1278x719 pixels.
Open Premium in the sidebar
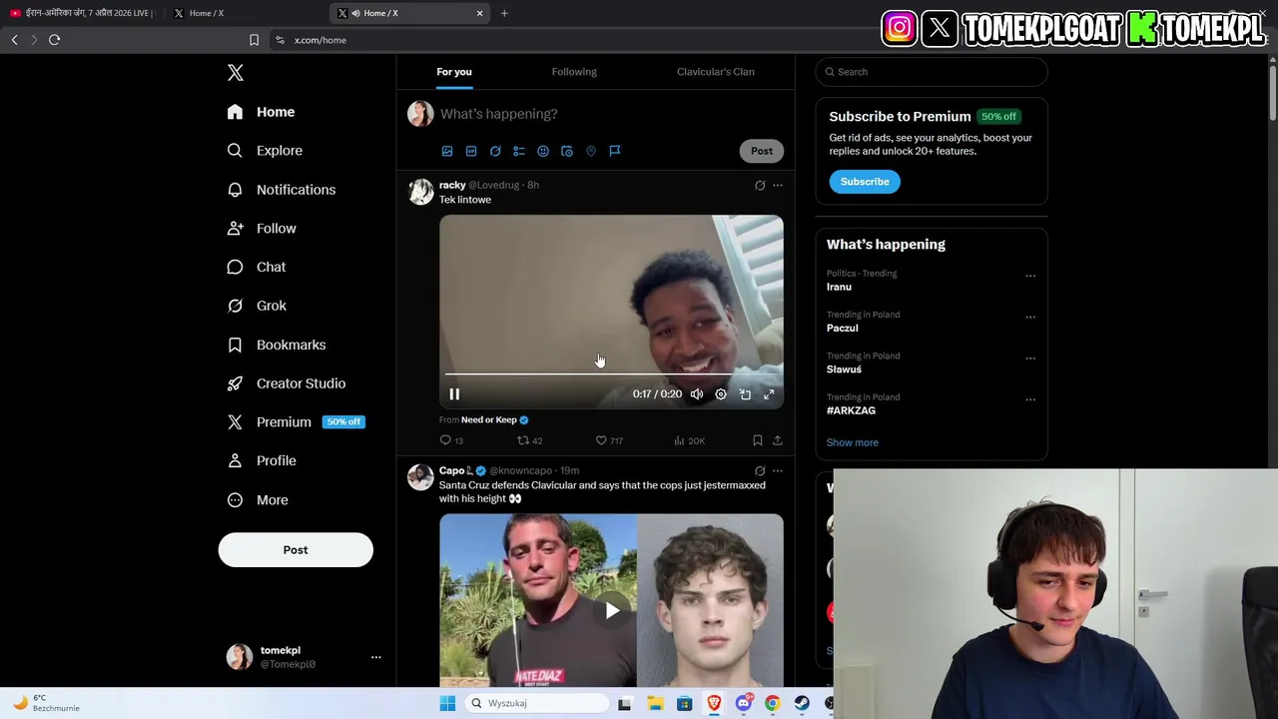295,422
